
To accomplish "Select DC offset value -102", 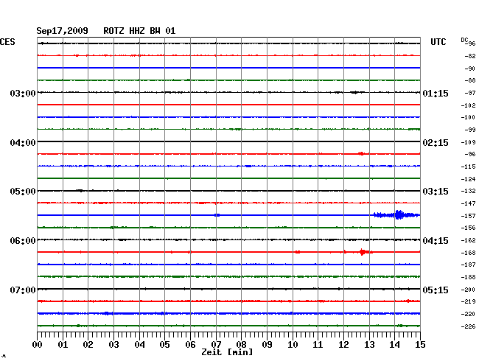I will 468,105.
